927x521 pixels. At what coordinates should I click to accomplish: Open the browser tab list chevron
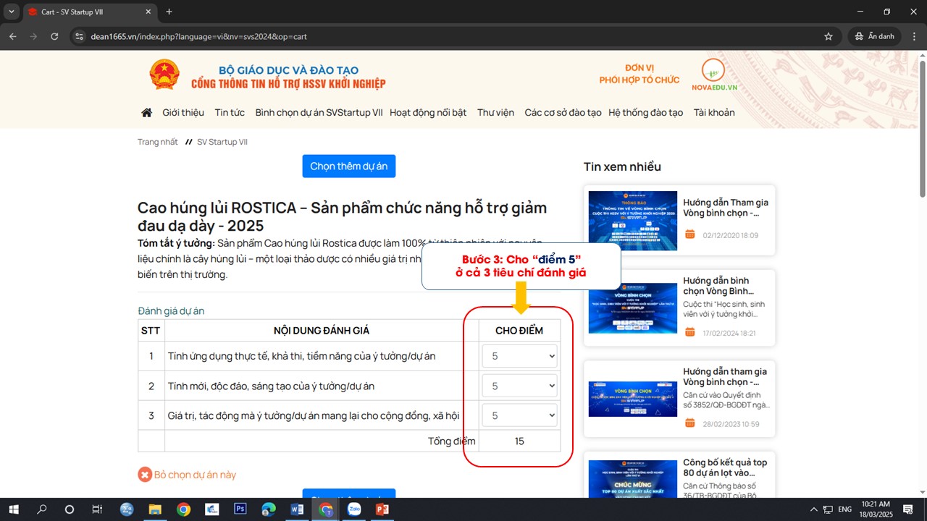coord(12,12)
